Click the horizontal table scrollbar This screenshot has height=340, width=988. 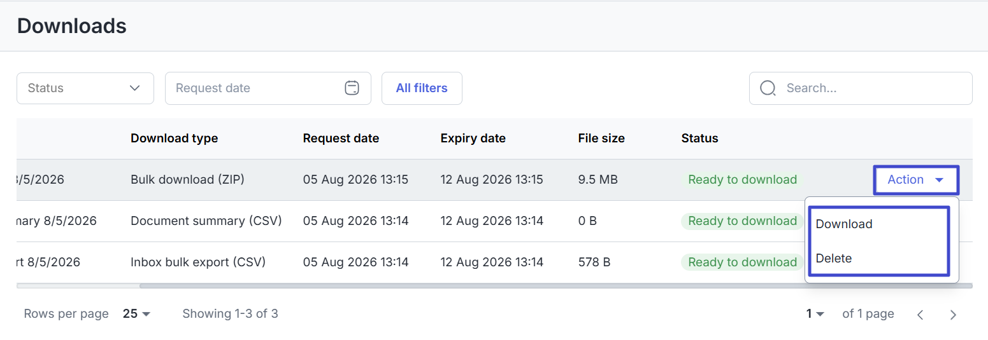555,286
